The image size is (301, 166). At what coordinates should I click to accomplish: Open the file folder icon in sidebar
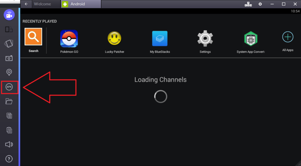[9, 101]
